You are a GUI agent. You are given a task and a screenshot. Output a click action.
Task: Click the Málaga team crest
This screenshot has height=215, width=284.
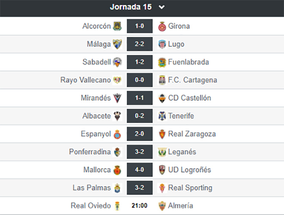click(117, 44)
